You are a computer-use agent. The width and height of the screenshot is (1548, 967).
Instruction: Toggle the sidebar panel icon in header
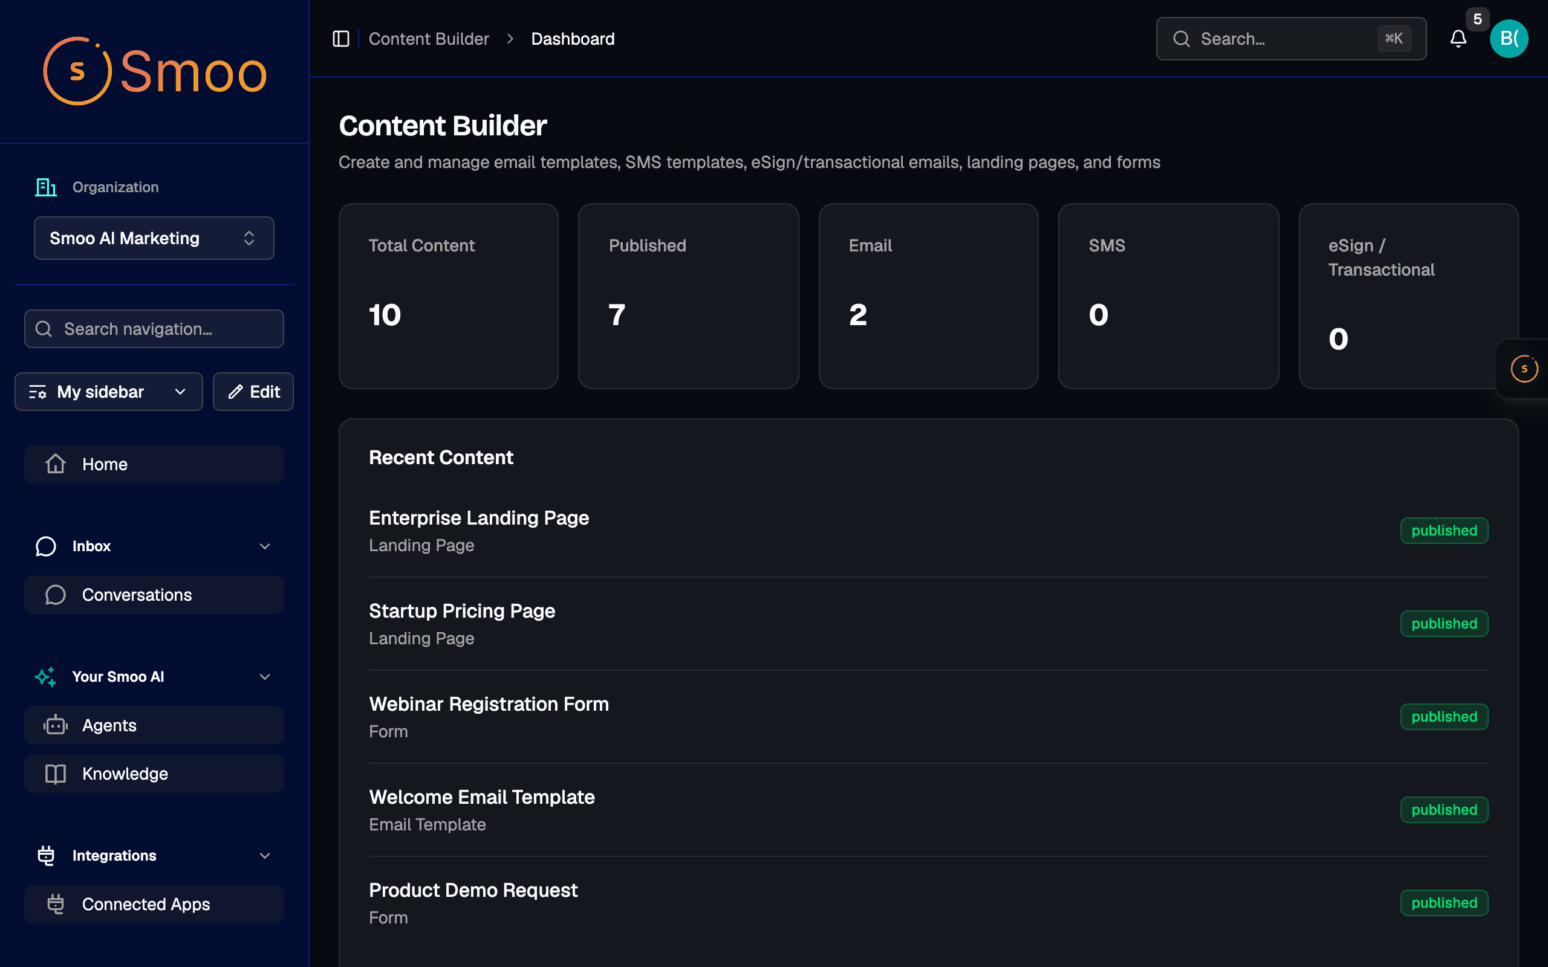[341, 39]
